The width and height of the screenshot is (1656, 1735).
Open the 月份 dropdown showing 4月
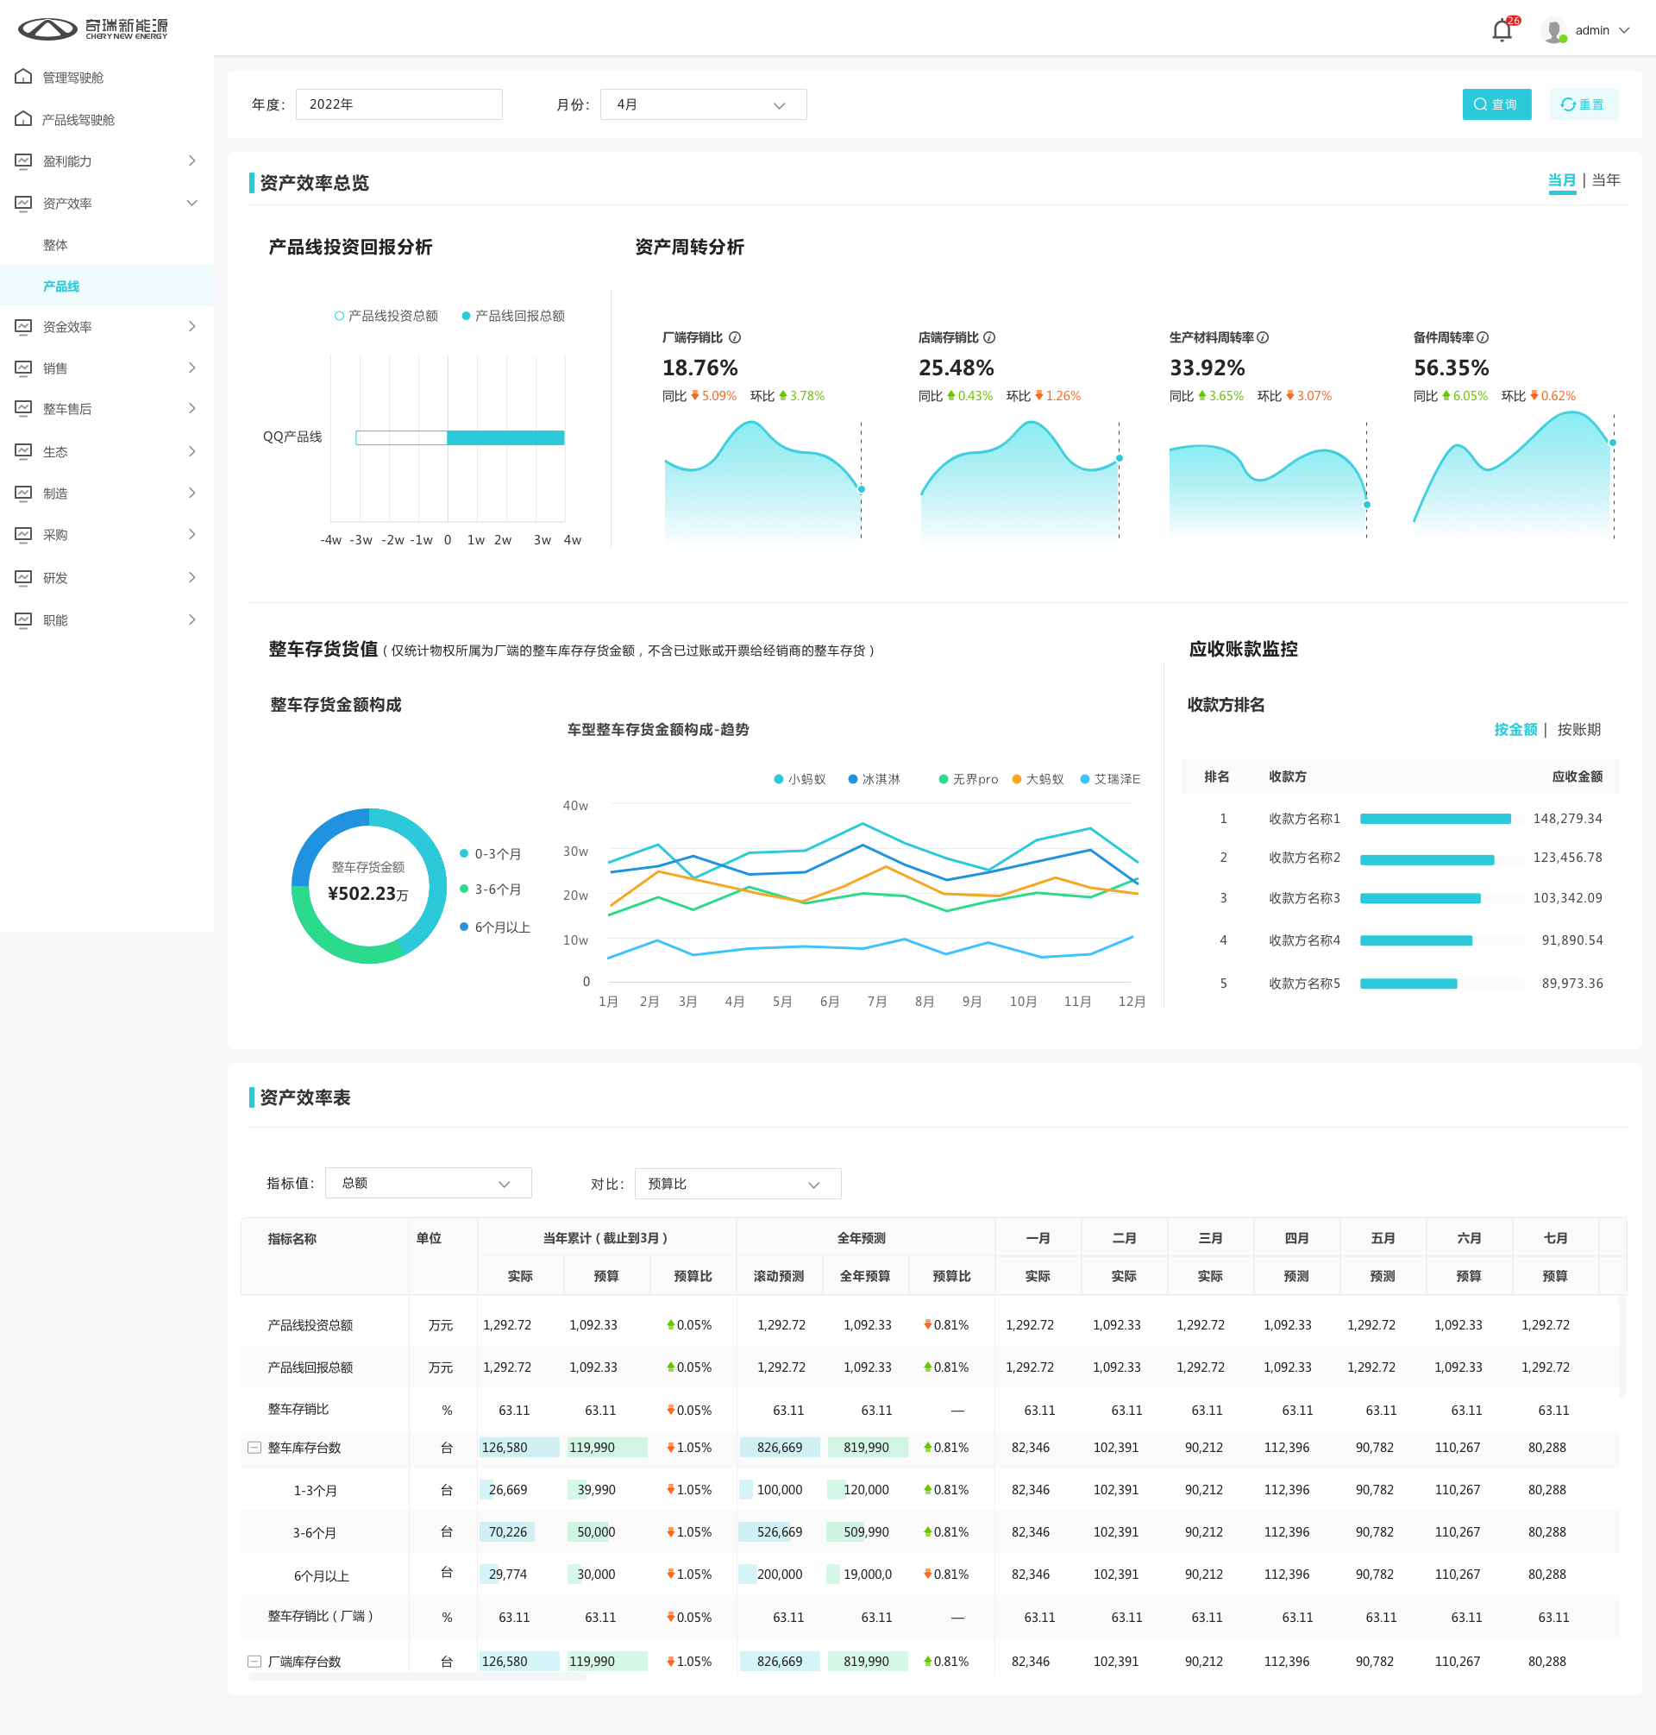(x=703, y=104)
